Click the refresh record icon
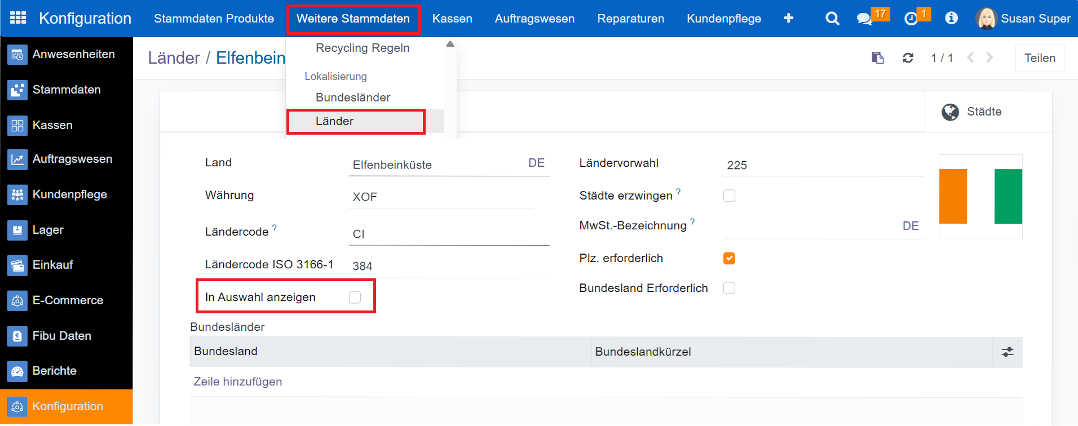The image size is (1078, 426). click(908, 58)
